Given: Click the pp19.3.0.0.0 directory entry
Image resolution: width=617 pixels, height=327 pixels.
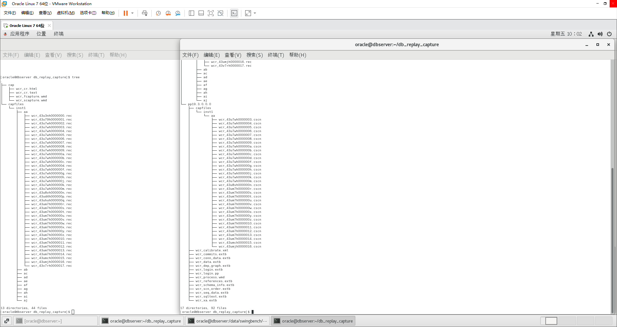Looking at the screenshot, I should click(x=200, y=104).
